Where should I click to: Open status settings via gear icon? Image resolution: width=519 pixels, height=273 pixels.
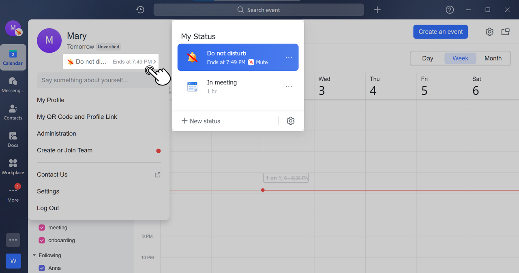290,121
